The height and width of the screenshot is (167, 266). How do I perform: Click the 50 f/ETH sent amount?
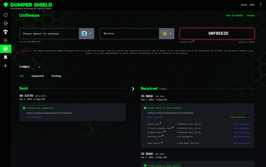pyautogui.click(x=26, y=96)
